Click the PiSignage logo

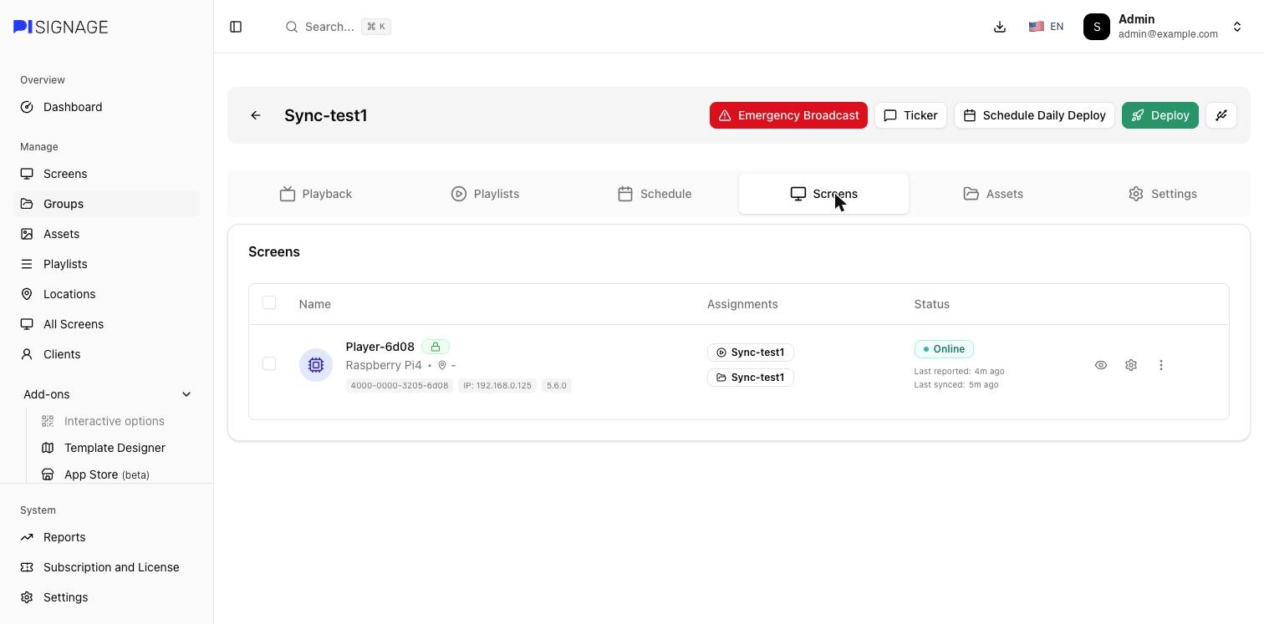coord(61,27)
